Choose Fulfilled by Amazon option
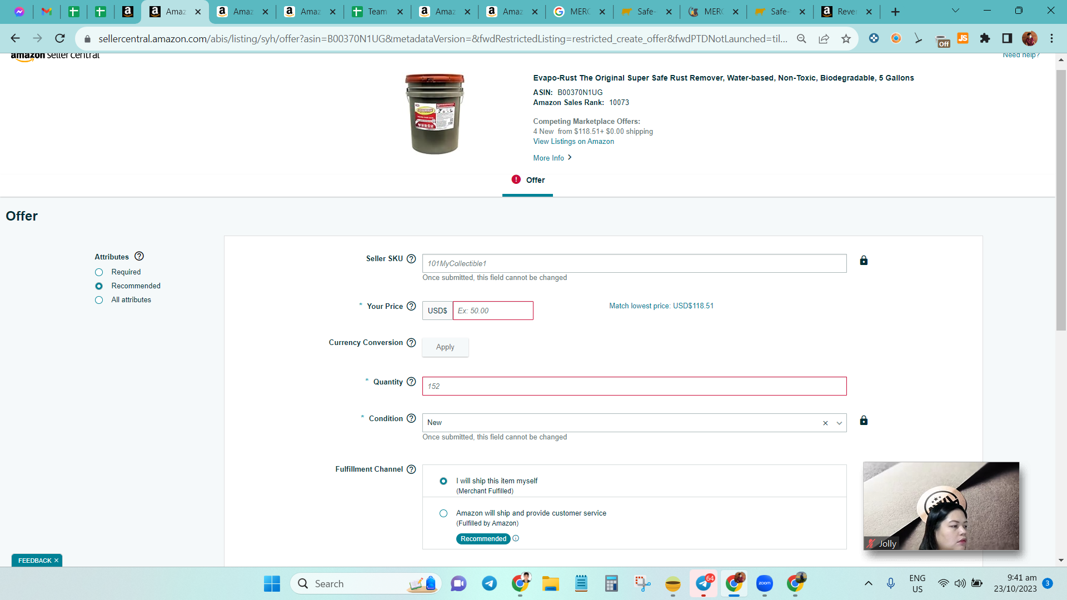The width and height of the screenshot is (1067, 600). tap(443, 513)
